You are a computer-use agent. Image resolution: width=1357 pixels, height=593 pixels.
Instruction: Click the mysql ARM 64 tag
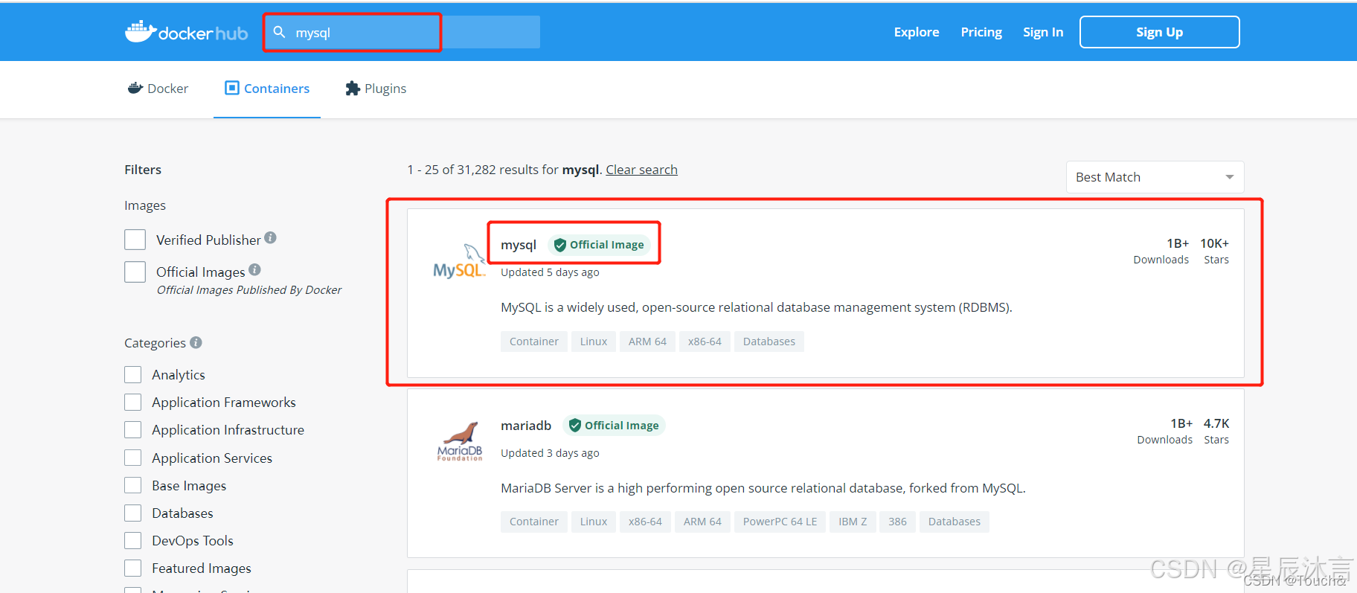pyautogui.click(x=647, y=342)
